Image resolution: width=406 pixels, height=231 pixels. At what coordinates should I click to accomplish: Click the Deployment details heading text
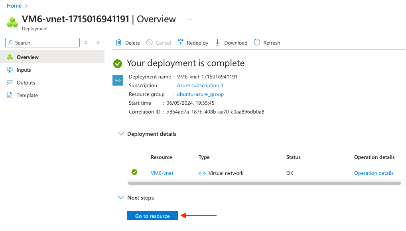[x=152, y=134]
